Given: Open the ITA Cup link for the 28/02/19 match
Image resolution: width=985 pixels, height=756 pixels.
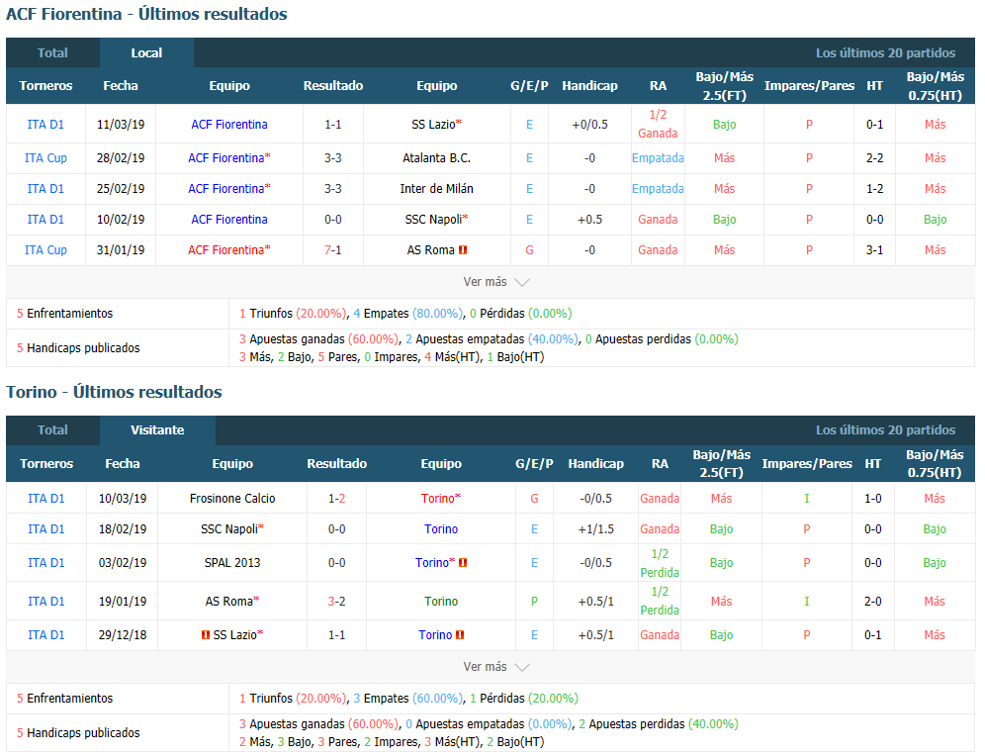Looking at the screenshot, I should pyautogui.click(x=45, y=158).
